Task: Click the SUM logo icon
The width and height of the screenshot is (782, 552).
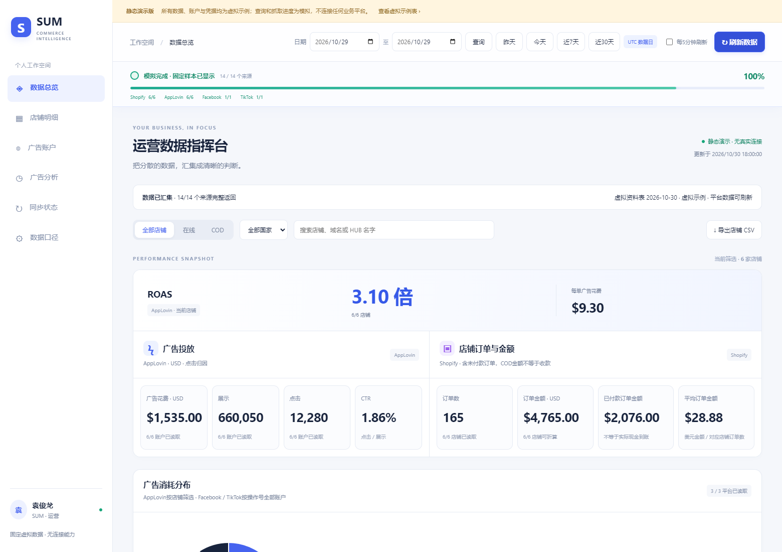Action: (x=21, y=28)
